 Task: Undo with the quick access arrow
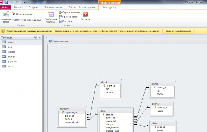(11, 2)
